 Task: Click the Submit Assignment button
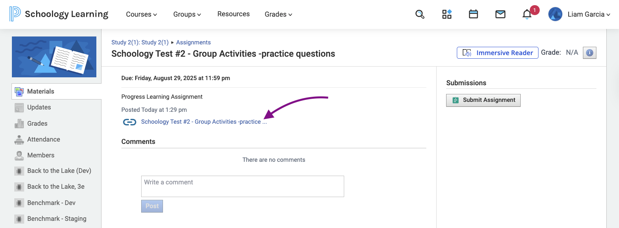coord(483,100)
